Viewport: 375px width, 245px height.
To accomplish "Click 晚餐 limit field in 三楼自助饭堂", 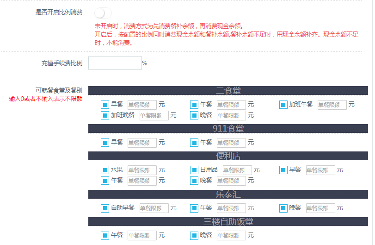I will pyautogui.click(x=231, y=236).
